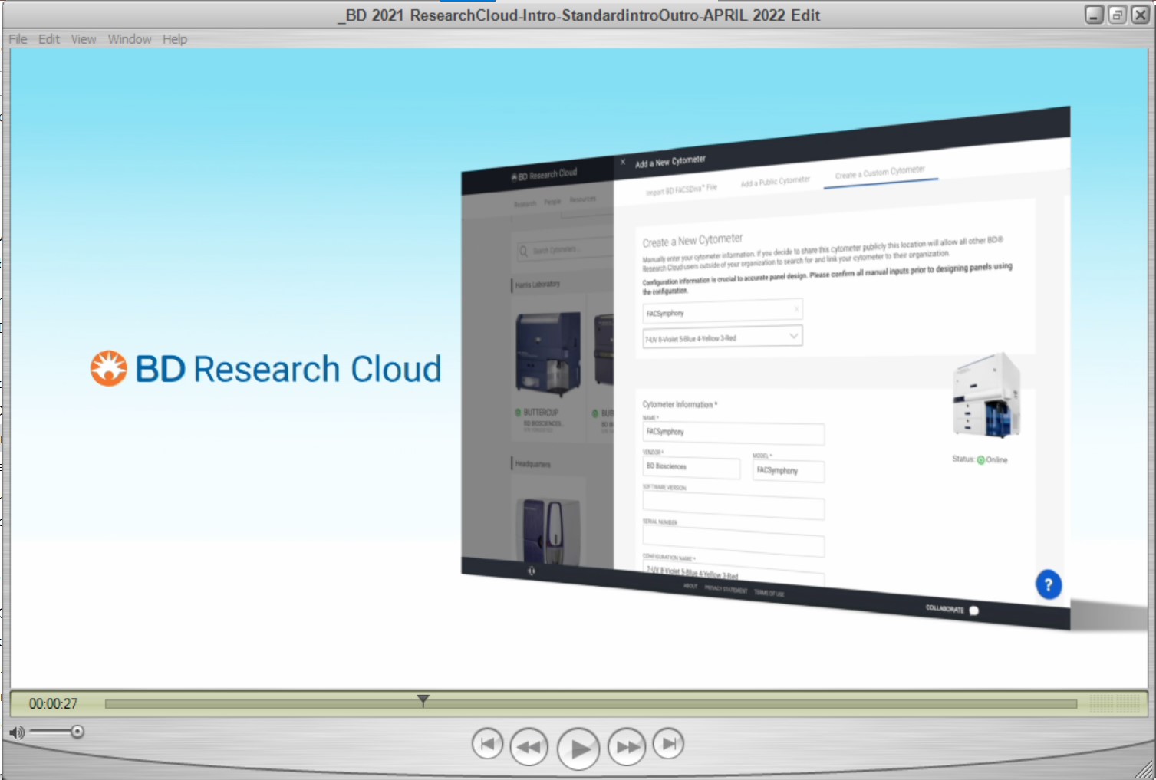Click the timeline progress bar
Image resolution: width=1156 pixels, height=780 pixels.
(591, 703)
